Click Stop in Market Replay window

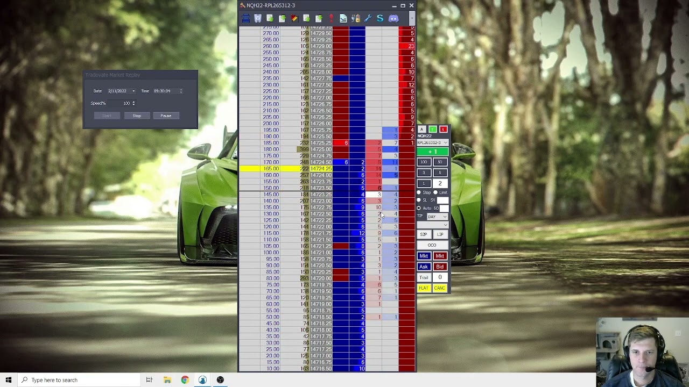click(x=137, y=116)
